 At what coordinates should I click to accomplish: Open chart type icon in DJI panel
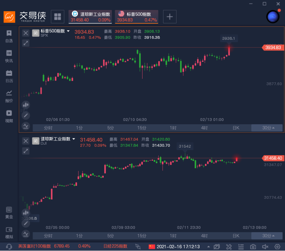26,213
